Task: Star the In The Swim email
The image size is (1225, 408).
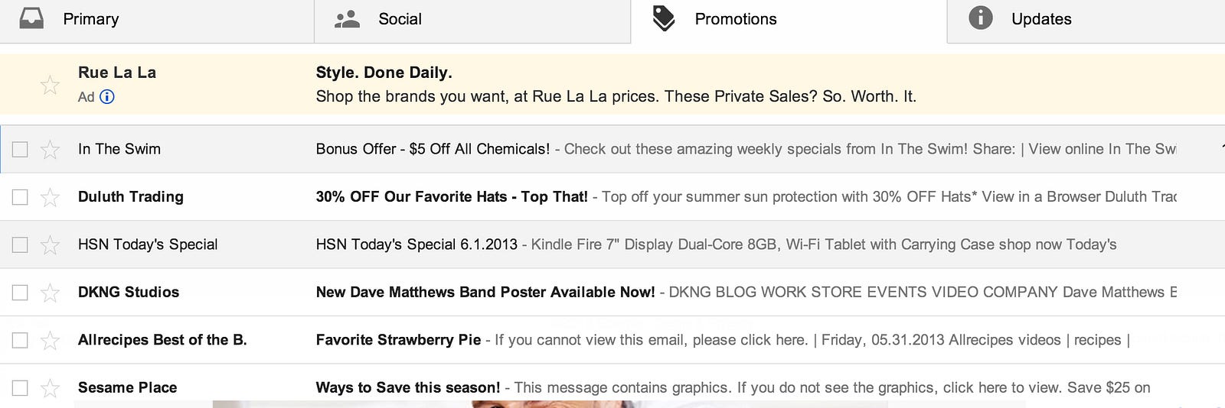Action: [x=50, y=150]
